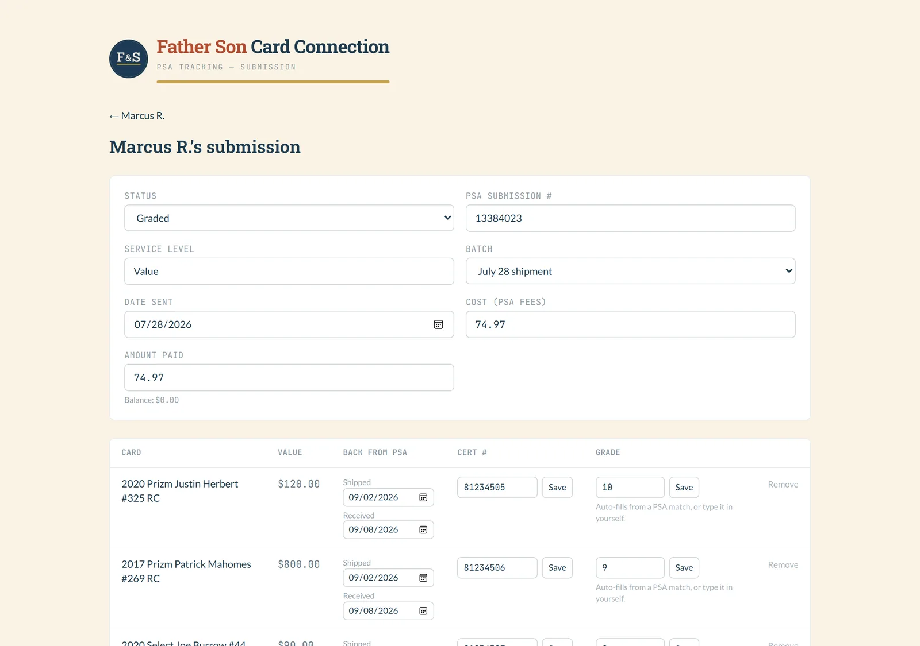920x646 pixels.
Task: Open the Status dropdown showing Graded
Action: pyautogui.click(x=289, y=218)
